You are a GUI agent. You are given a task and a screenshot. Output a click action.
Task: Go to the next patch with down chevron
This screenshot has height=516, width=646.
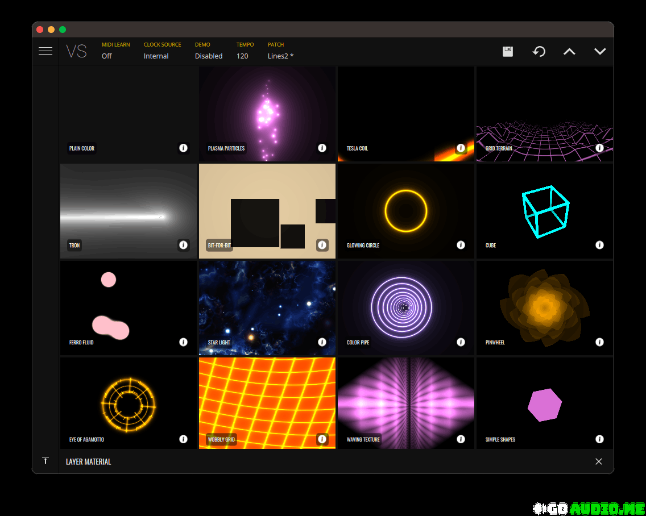tap(600, 52)
